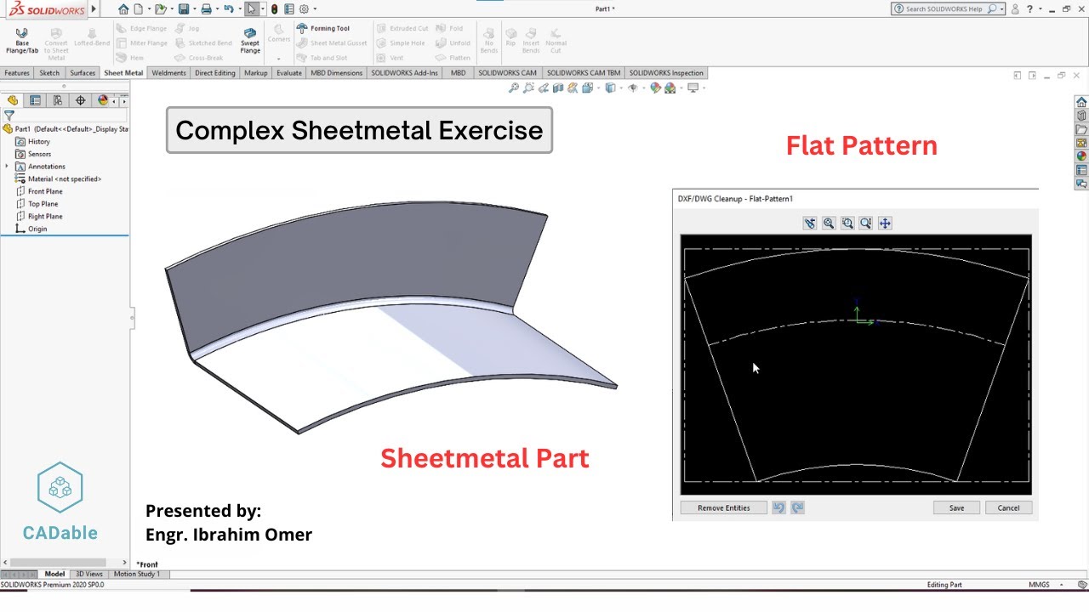Switch to the PropertyManager tab icon
The width and height of the screenshot is (1089, 612).
(x=35, y=100)
